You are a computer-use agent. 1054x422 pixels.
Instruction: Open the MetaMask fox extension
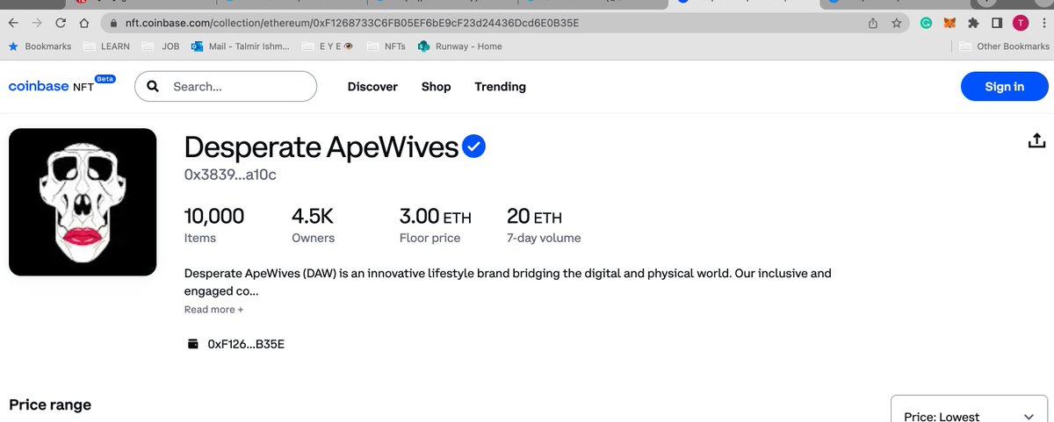pos(949,23)
